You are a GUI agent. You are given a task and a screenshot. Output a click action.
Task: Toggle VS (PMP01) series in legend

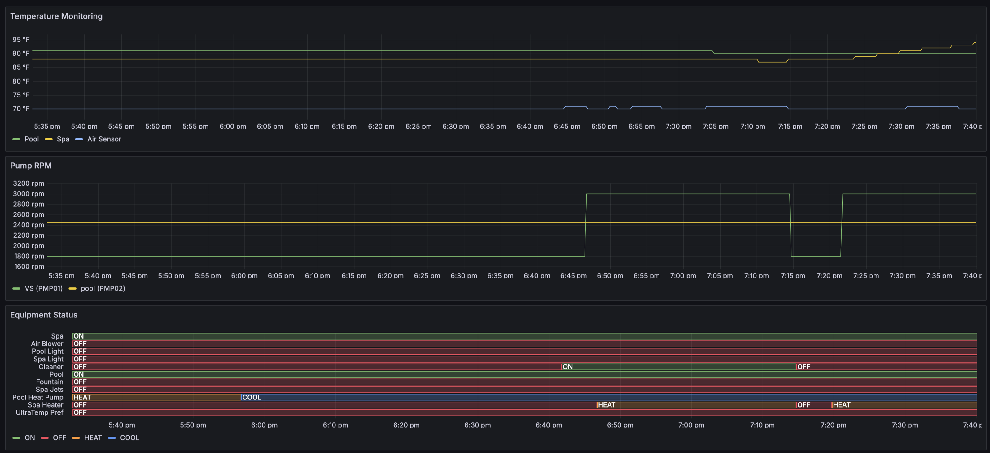point(43,288)
